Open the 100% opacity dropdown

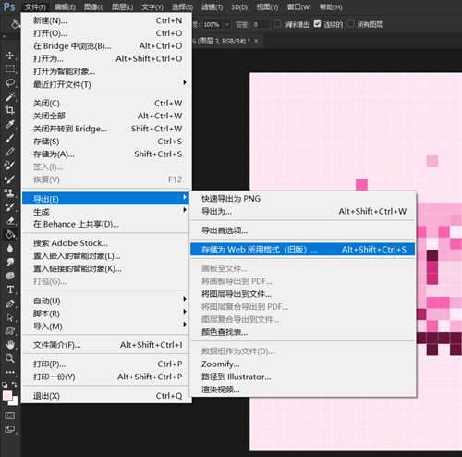coord(227,24)
